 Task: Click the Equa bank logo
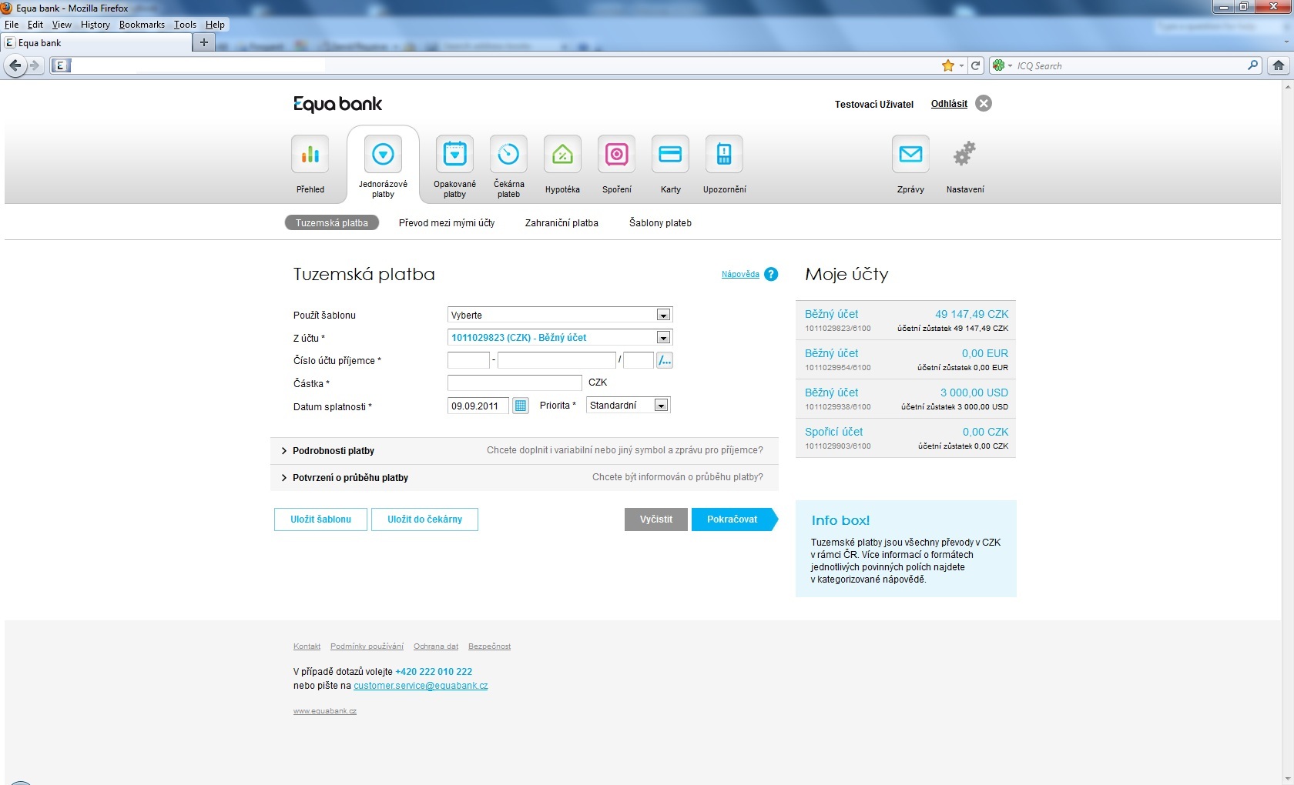point(337,104)
